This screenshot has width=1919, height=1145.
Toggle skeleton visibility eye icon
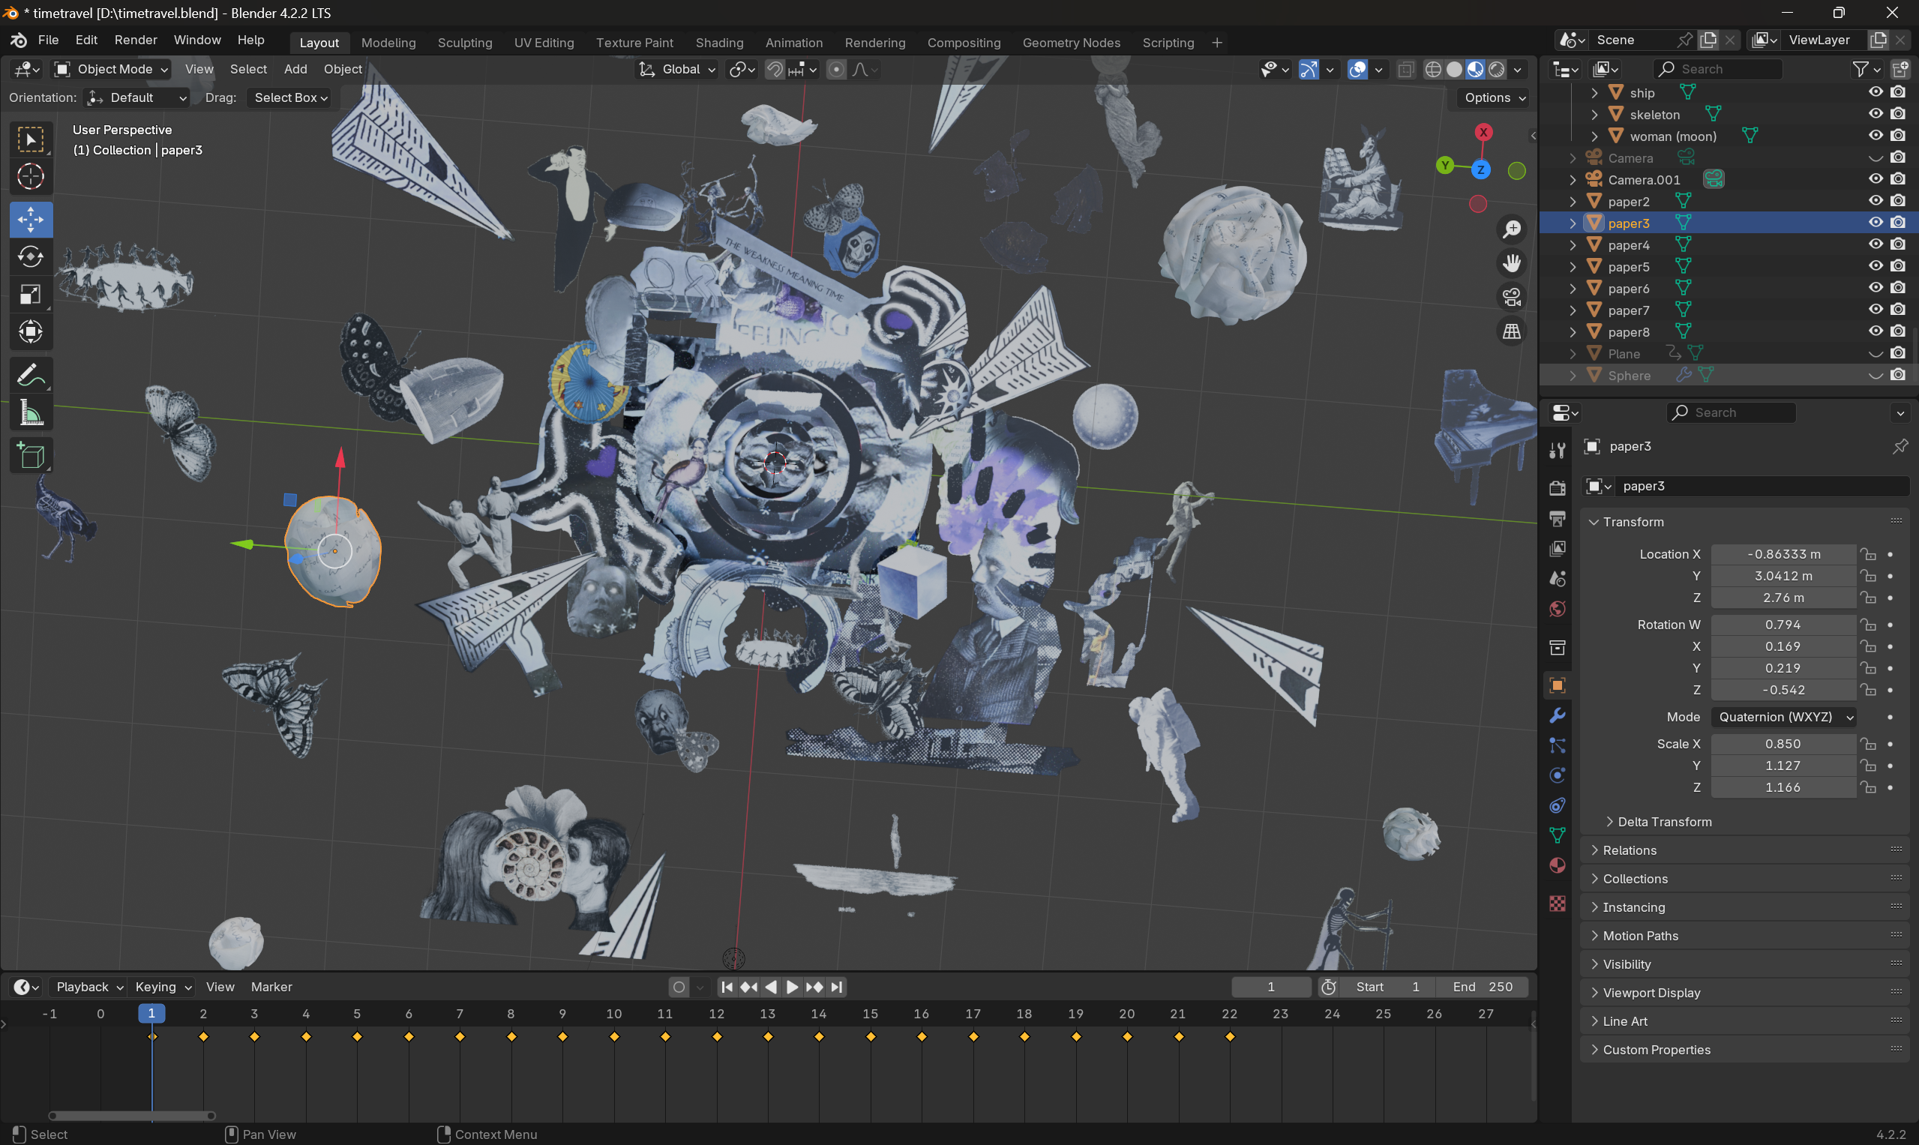pyautogui.click(x=1876, y=114)
